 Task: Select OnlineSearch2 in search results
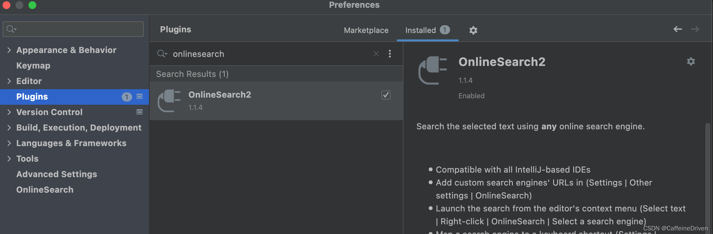click(x=276, y=101)
